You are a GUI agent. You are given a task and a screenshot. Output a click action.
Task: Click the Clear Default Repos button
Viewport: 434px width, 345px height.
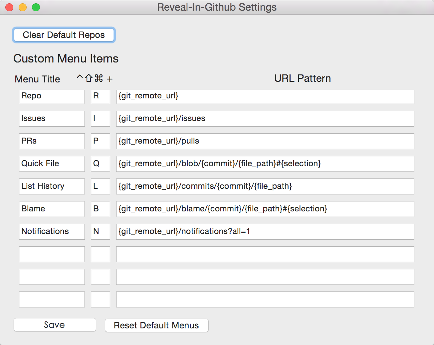(x=64, y=35)
